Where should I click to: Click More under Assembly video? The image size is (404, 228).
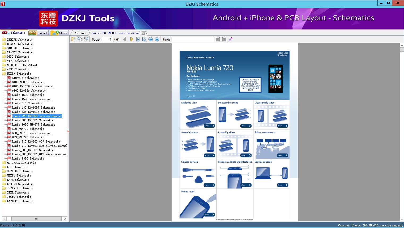coord(246,155)
